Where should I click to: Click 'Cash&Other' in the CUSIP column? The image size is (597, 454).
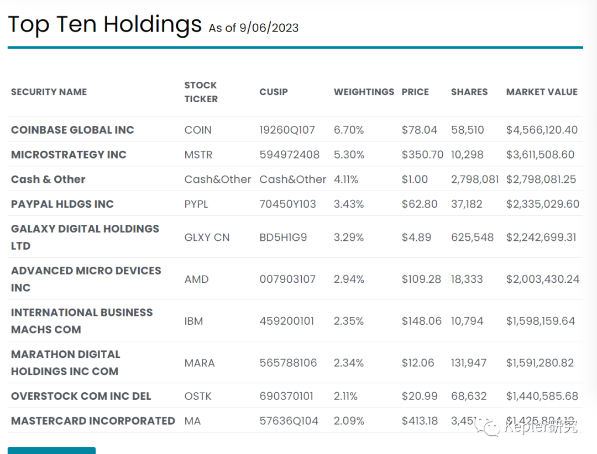(293, 180)
